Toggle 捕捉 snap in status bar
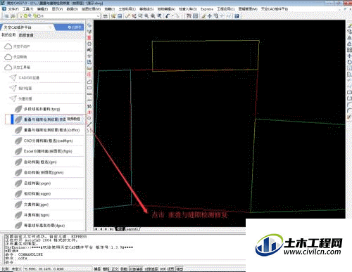 coord(97,269)
